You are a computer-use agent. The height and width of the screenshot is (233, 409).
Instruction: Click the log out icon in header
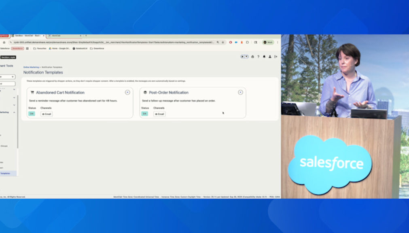(x=276, y=57)
